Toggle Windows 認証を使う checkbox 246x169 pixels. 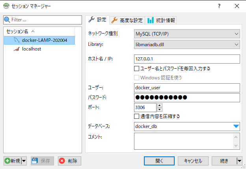(x=136, y=78)
